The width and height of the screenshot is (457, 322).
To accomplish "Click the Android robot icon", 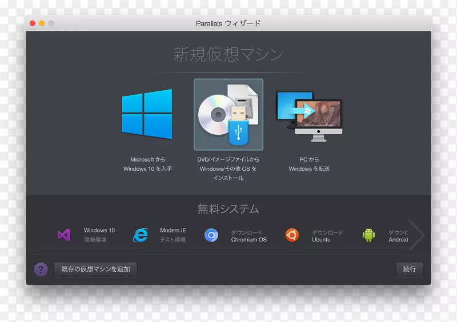I will pos(368,235).
